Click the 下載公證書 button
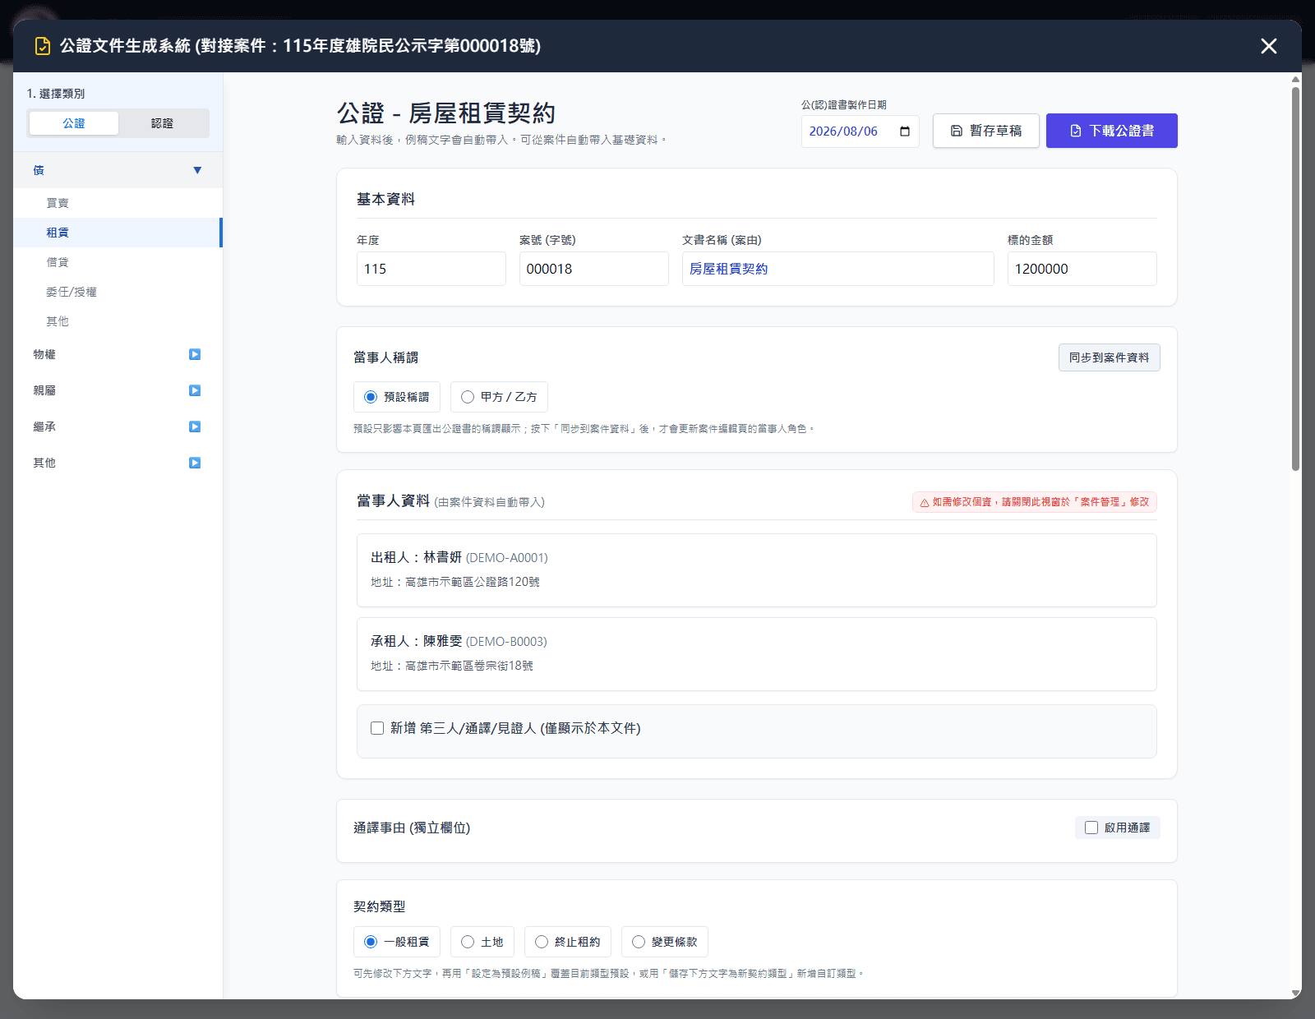Image resolution: width=1315 pixels, height=1019 pixels. click(1112, 131)
